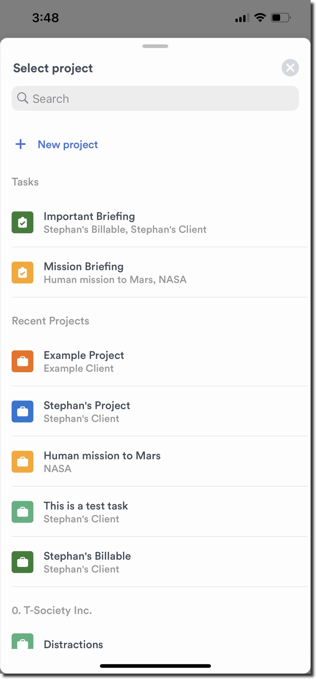
Task: Pick the Distractions project under T-Society Inc.
Action: pyautogui.click(x=73, y=644)
